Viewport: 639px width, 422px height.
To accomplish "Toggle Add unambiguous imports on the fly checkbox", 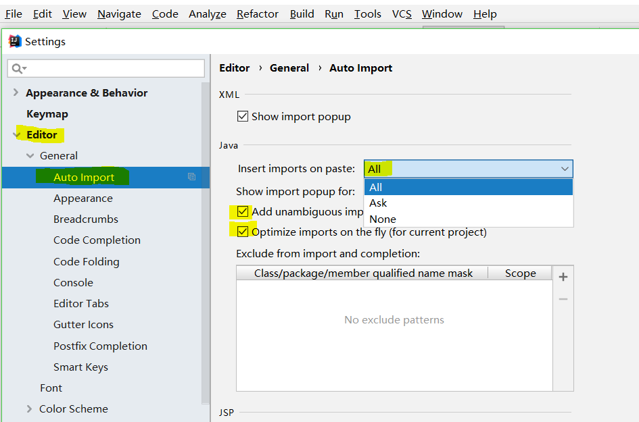I will point(243,211).
